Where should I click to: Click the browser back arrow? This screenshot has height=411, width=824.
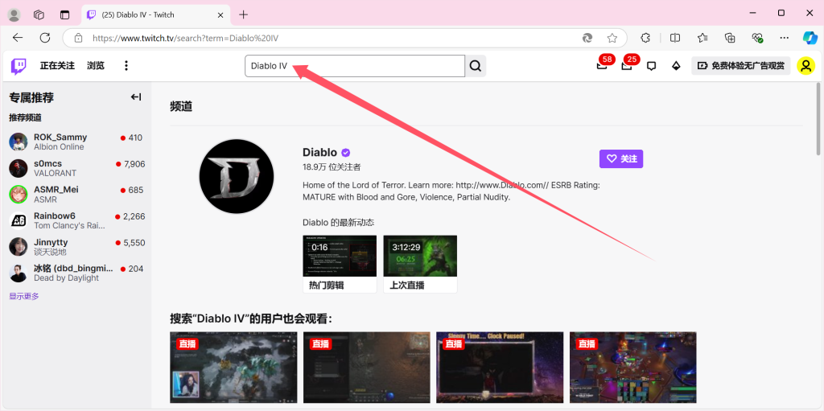coord(18,38)
